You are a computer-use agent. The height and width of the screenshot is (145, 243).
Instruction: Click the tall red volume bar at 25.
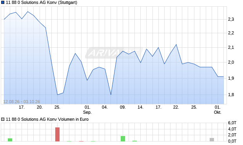pyautogui.click(x=57, y=134)
